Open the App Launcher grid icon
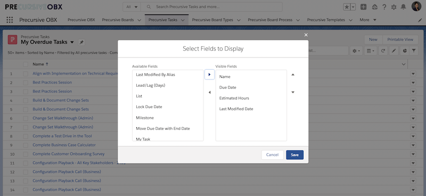426x196 pixels. tap(10, 20)
